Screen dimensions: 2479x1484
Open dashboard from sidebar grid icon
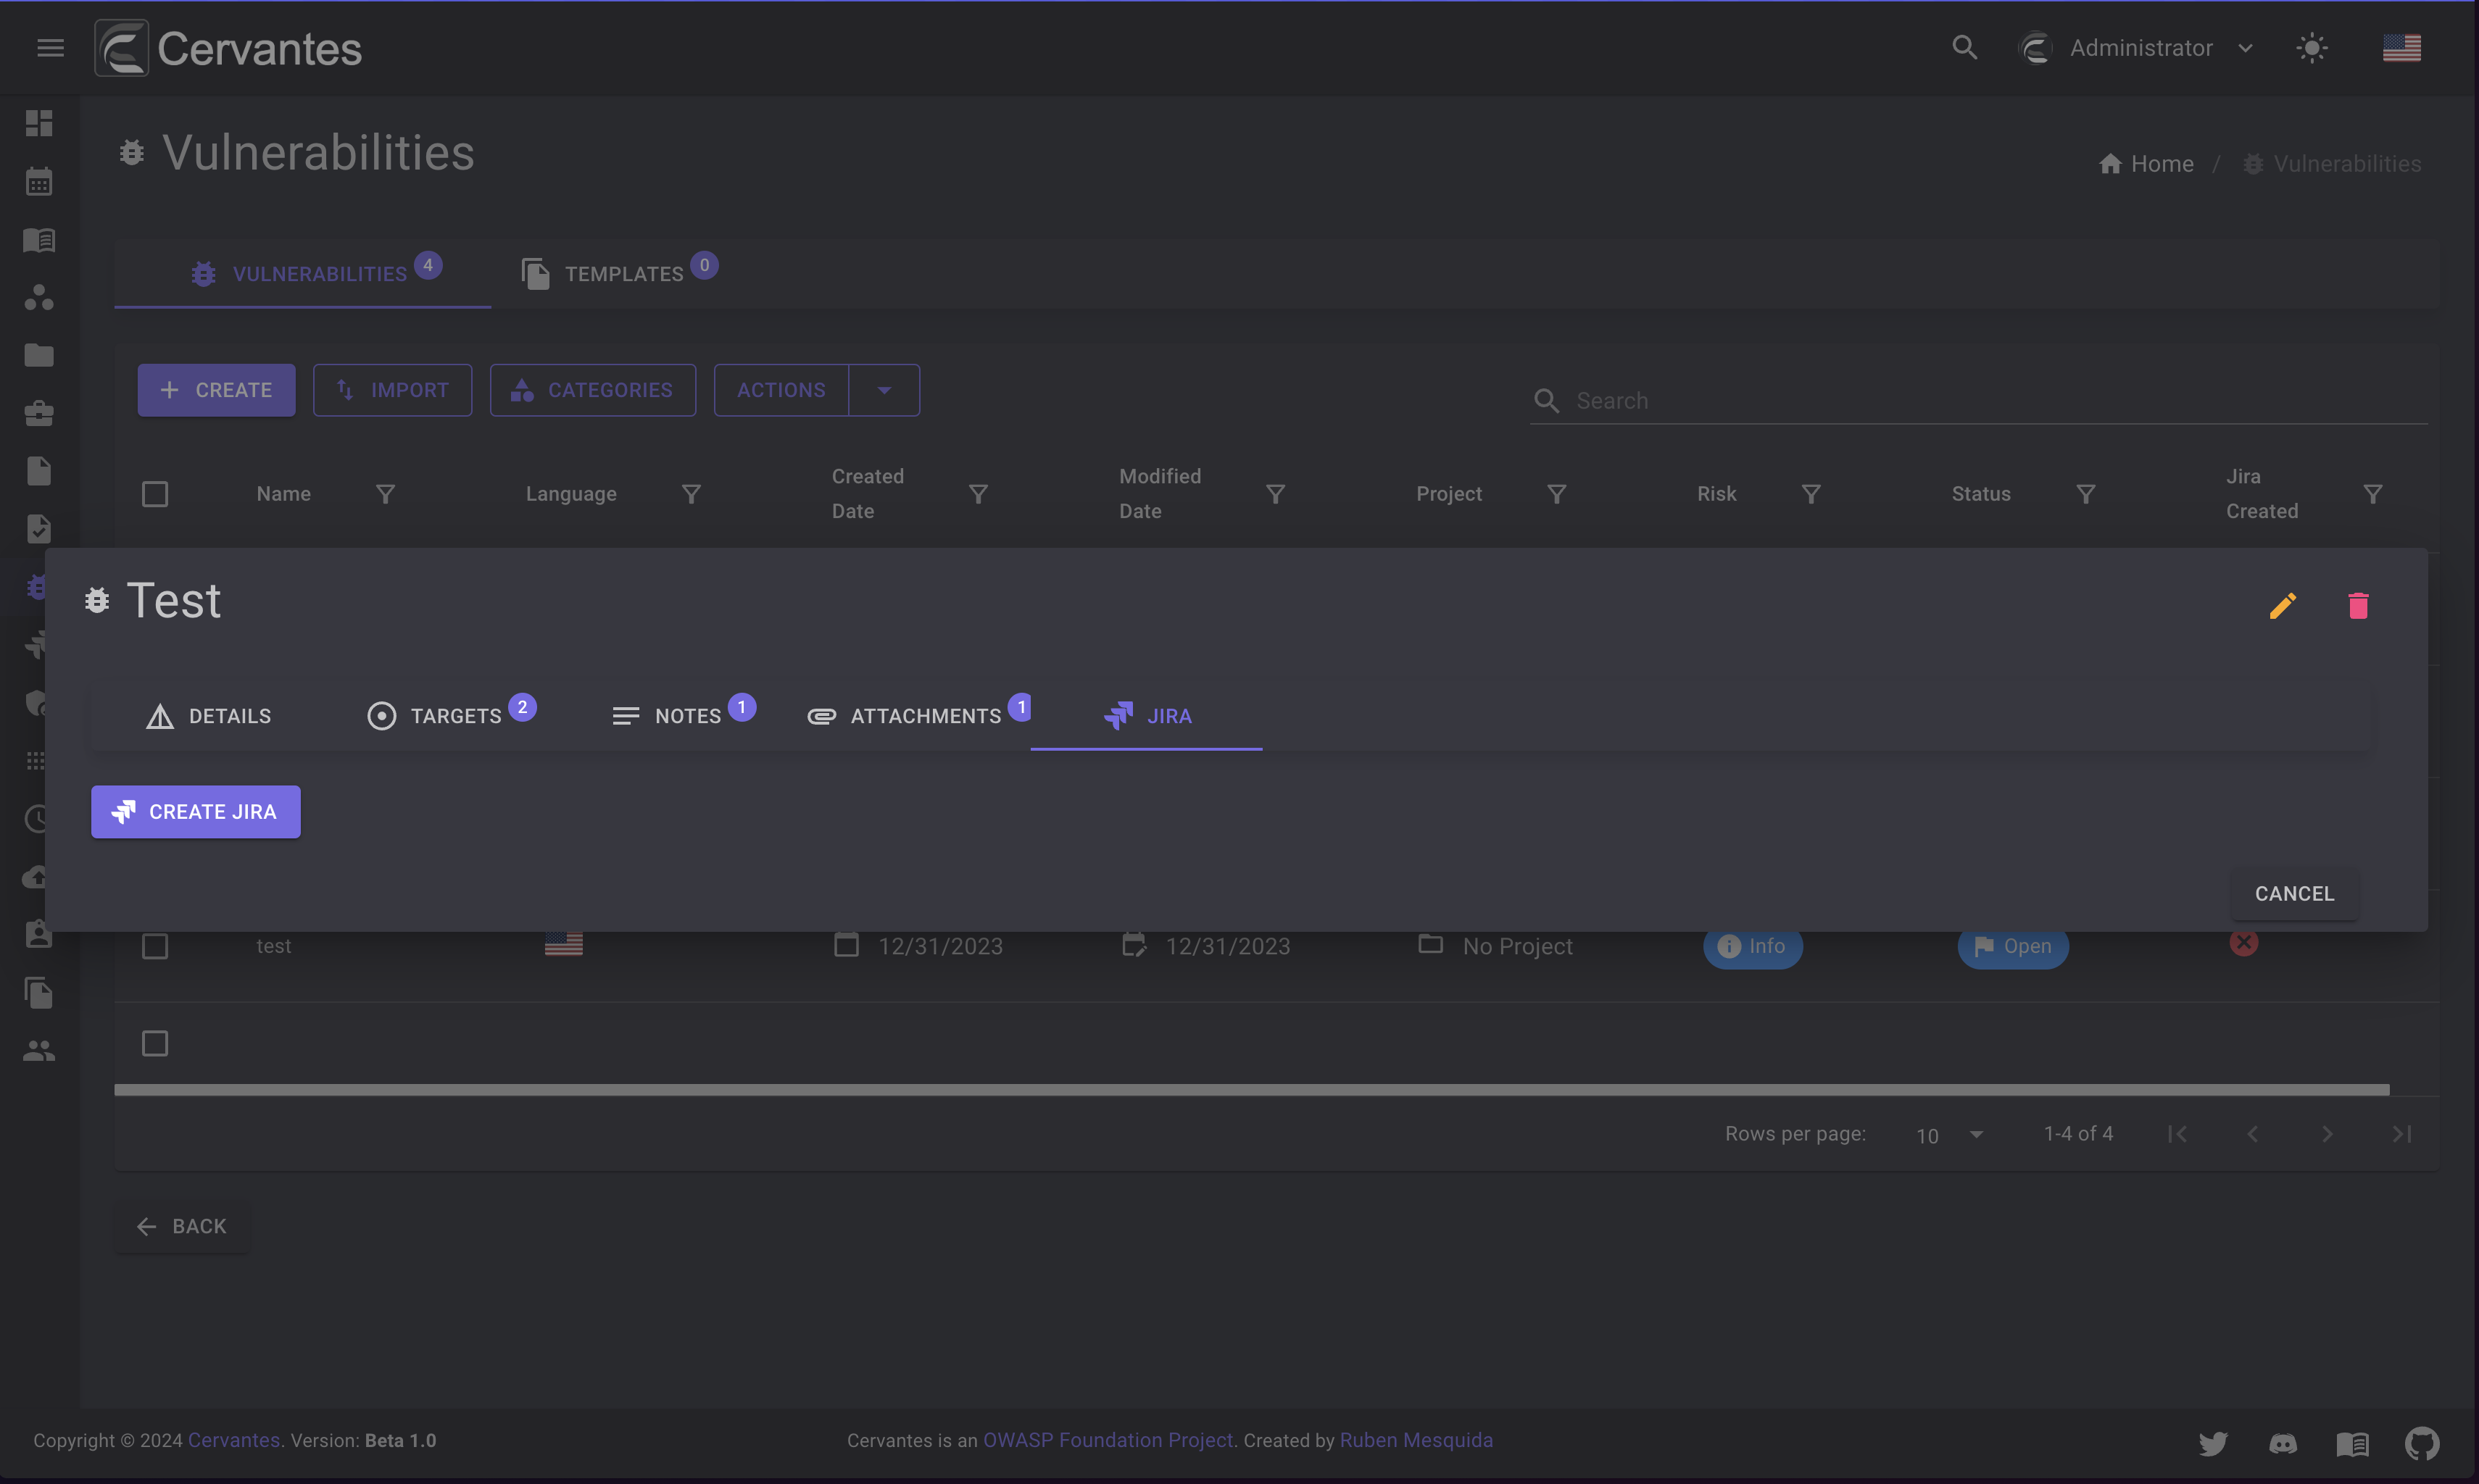click(39, 123)
